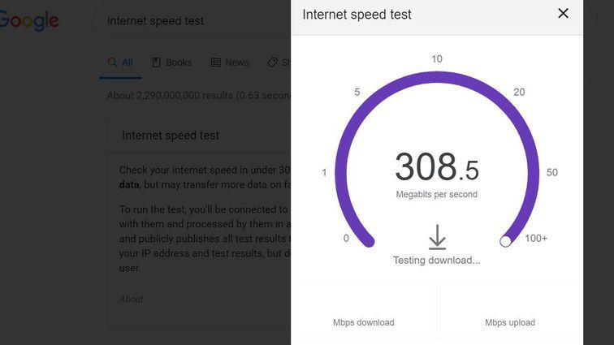Viewport: 614px width, 345px height.
Task: Select the All results tab
Action: 120,63
